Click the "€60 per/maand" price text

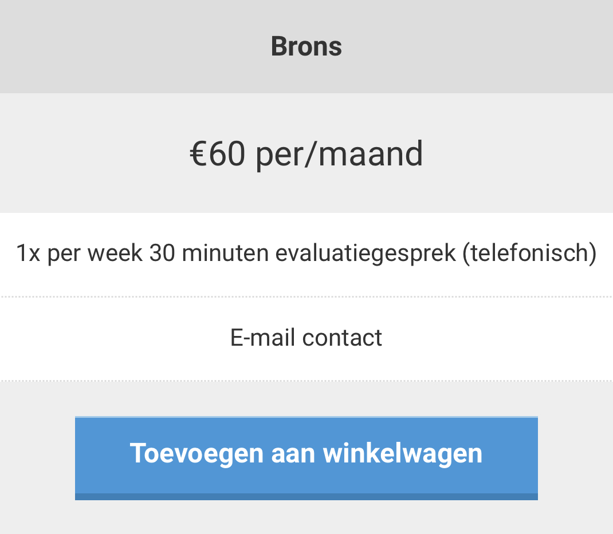pyautogui.click(x=306, y=153)
